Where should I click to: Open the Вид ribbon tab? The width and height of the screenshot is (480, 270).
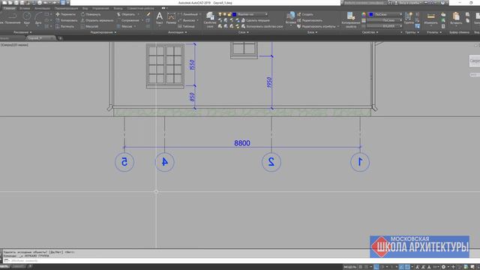coord(85,8)
